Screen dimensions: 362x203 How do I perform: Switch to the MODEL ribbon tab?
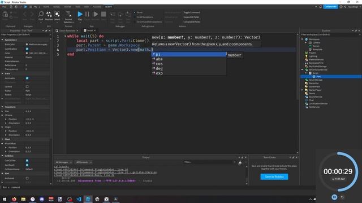pos(57,7)
